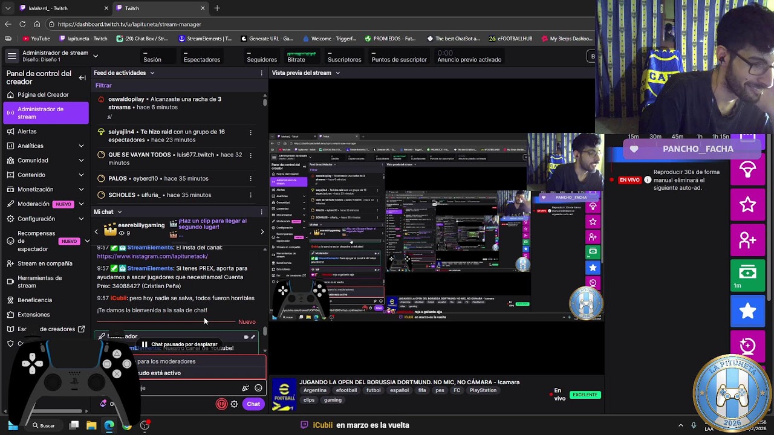Reload the page in the browser

22,24
